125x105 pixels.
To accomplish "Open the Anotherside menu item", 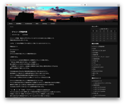I will click(28, 24).
